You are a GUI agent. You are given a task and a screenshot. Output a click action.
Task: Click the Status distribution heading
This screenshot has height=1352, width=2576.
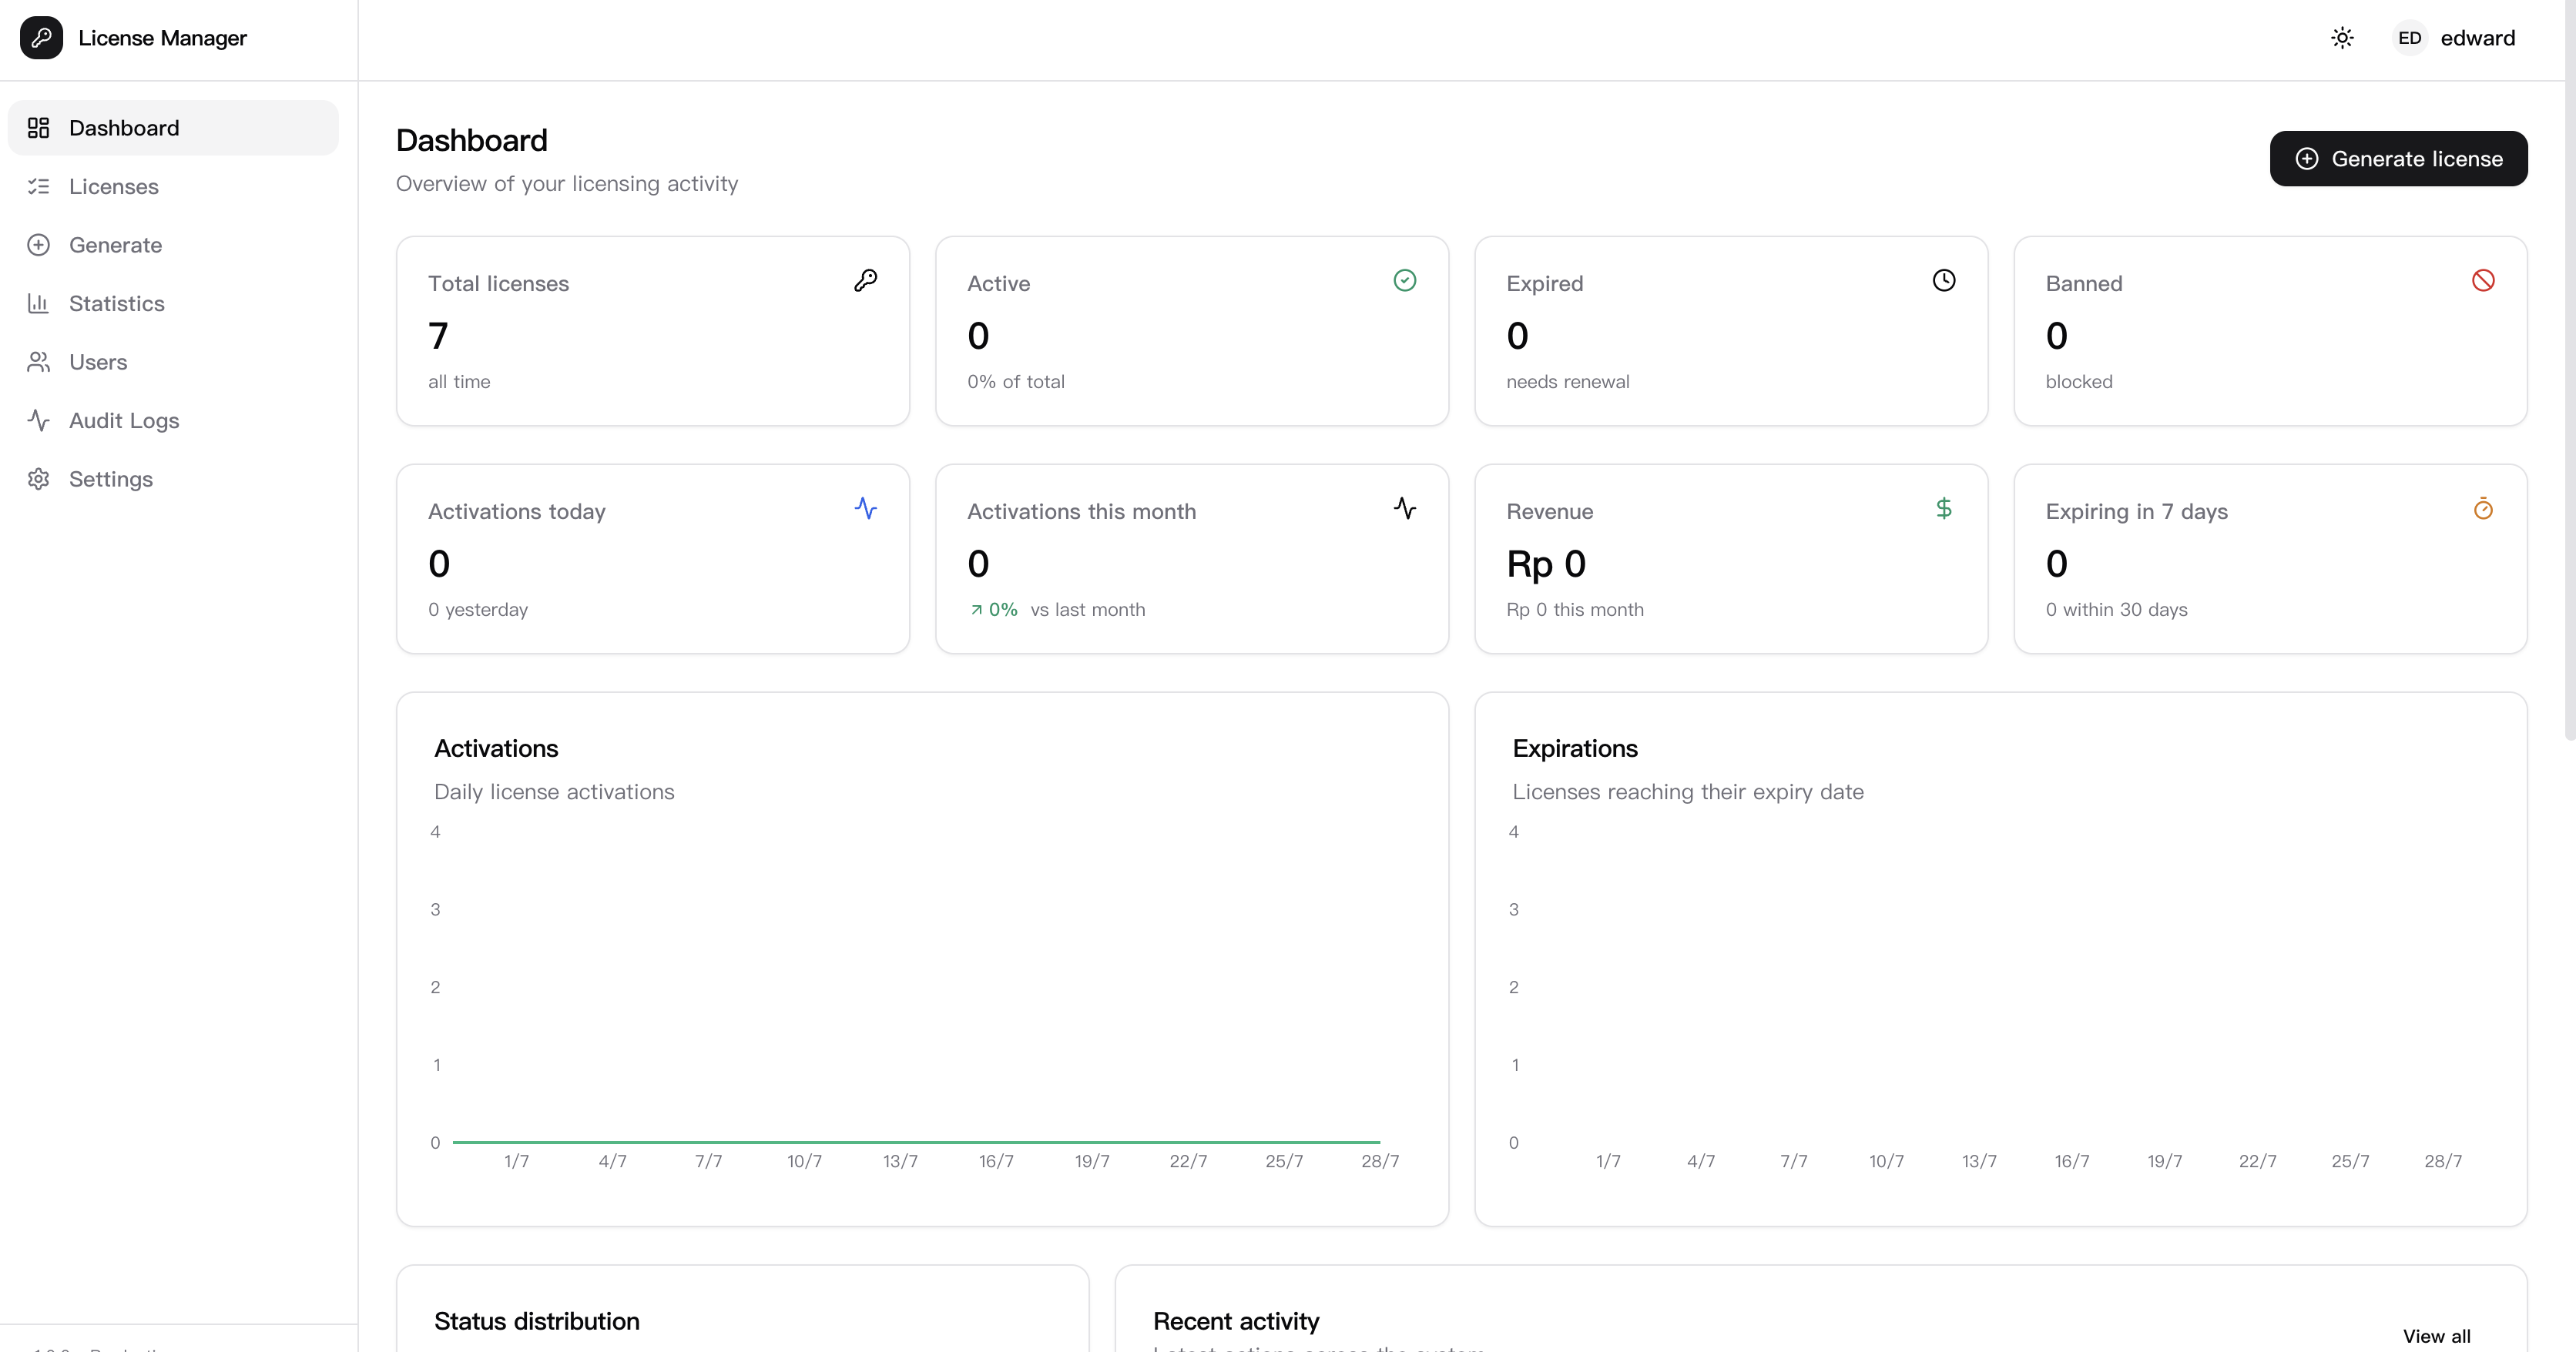[537, 1321]
